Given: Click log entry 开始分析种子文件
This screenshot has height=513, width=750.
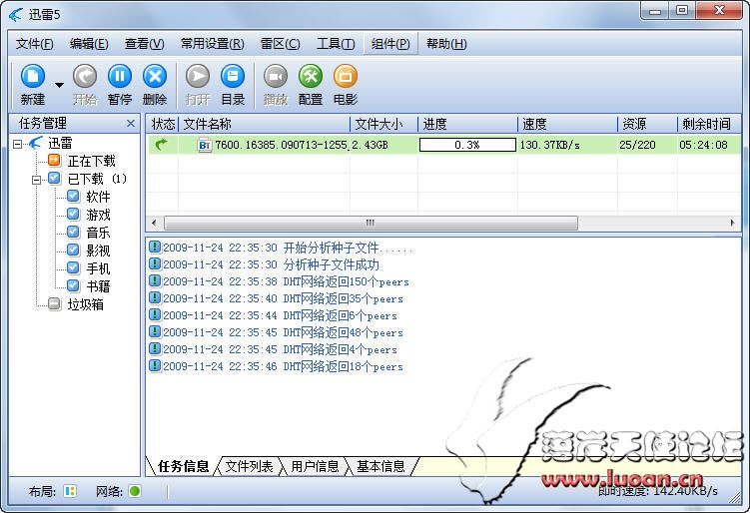Looking at the screenshot, I should [280, 248].
